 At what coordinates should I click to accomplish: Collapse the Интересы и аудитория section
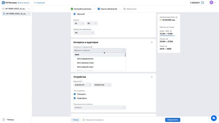click(x=152, y=42)
